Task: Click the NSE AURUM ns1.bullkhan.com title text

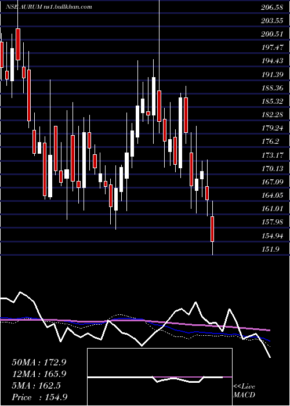Action: pyautogui.click(x=49, y=7)
